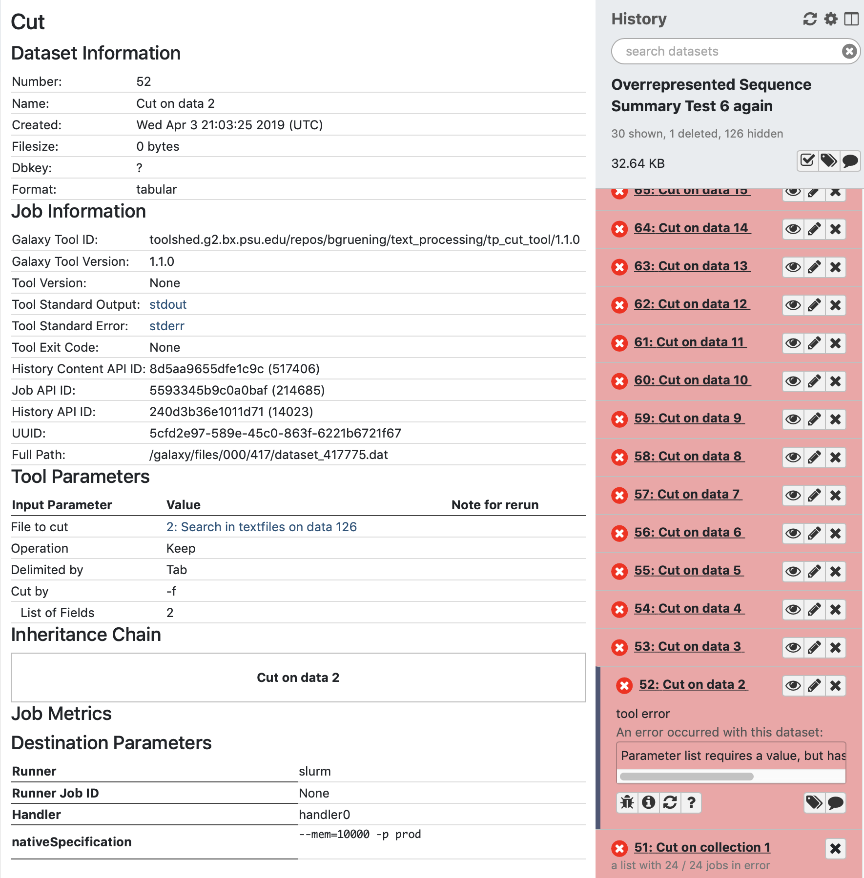Report the error via bug icon
Screen dimensions: 864x878
627,802
